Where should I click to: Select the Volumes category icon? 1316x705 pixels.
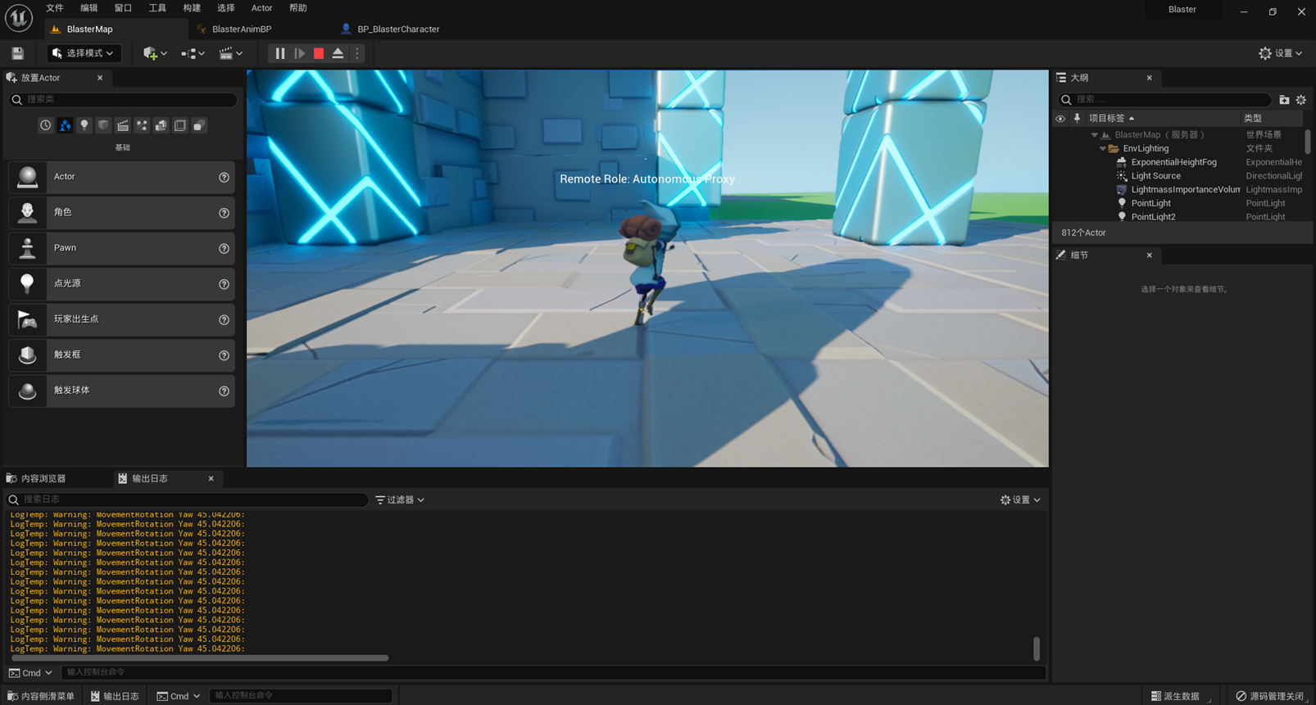click(x=179, y=125)
